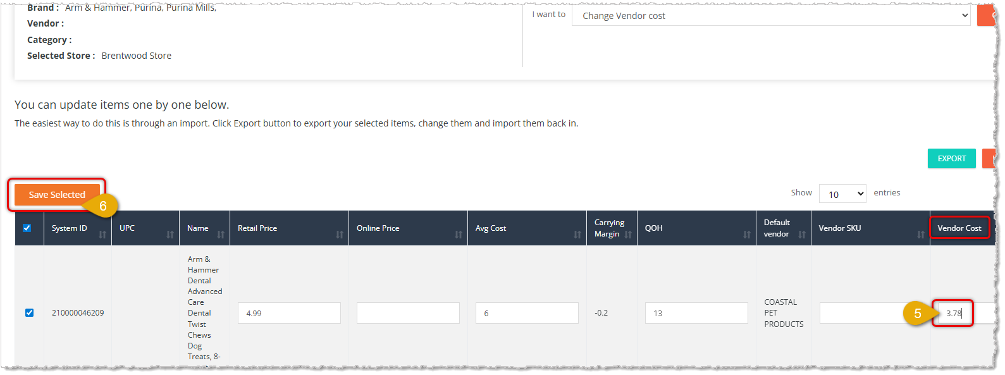Image resolution: width=1005 pixels, height=375 pixels.
Task: Click the empty Vendor SKU input field
Action: pyautogui.click(x=871, y=313)
